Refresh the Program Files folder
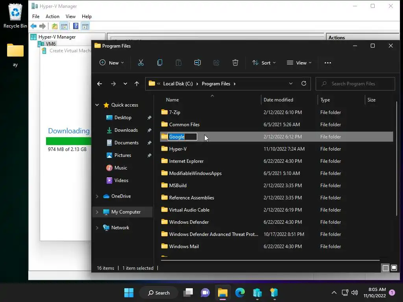Image resolution: width=403 pixels, height=302 pixels. (304, 83)
